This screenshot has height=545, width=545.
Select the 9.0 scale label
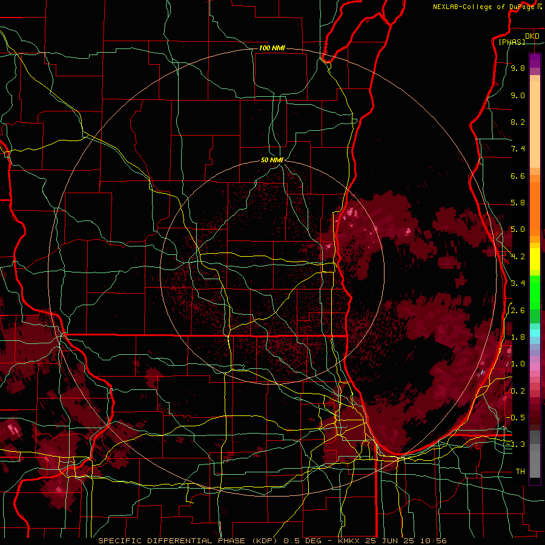click(518, 95)
